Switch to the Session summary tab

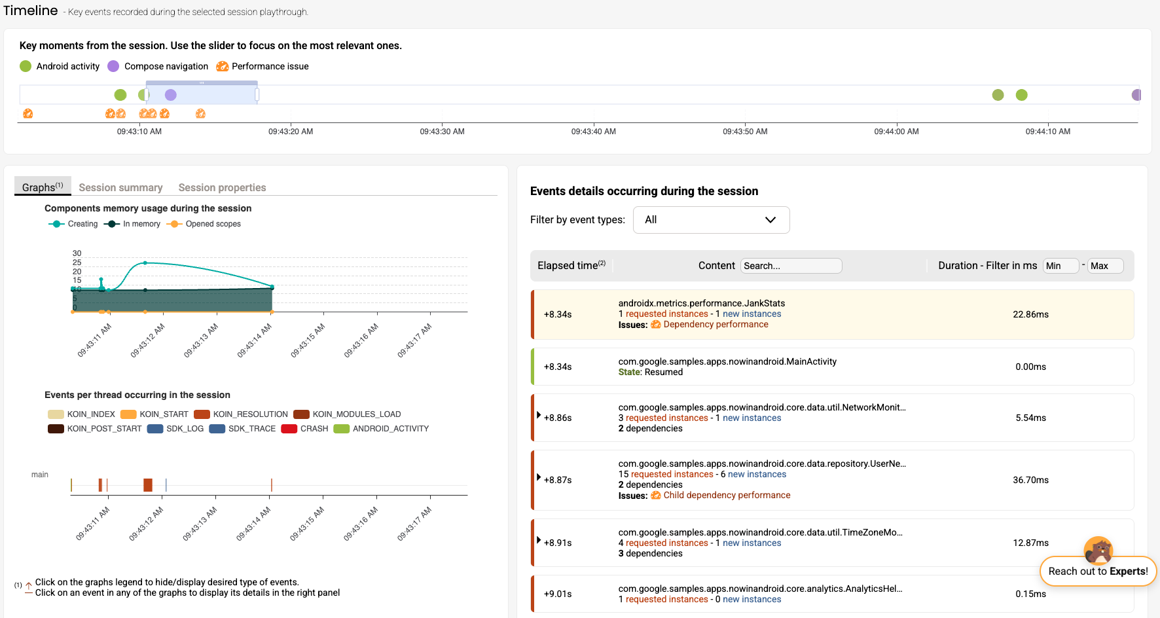[x=120, y=188]
